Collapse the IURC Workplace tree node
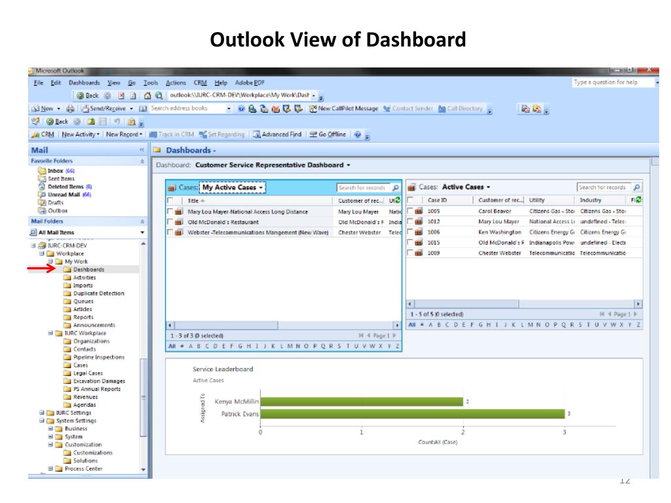 pyautogui.click(x=50, y=333)
